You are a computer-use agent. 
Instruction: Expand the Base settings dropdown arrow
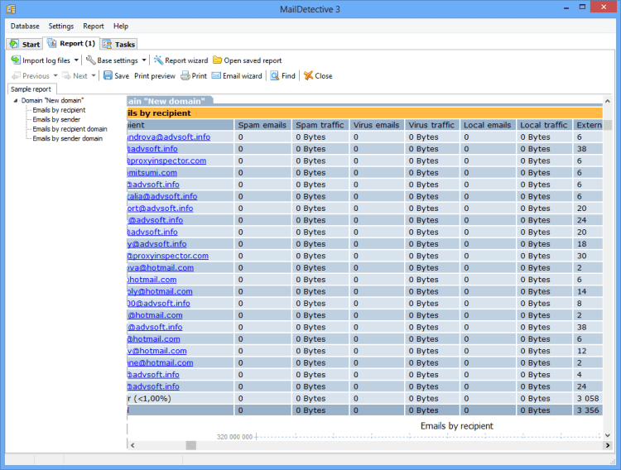point(144,60)
